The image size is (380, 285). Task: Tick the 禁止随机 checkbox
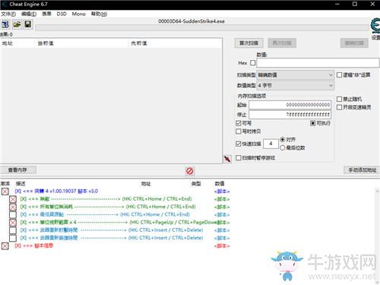click(339, 99)
